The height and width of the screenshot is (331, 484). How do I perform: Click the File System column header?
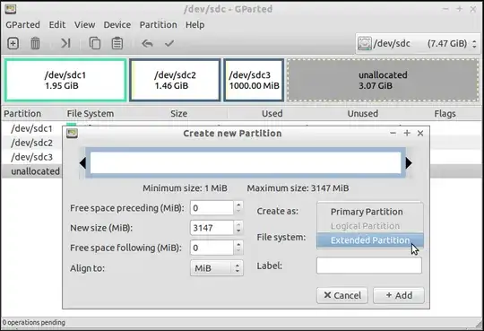[91, 113]
